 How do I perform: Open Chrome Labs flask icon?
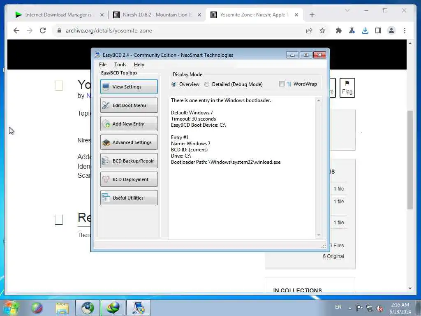(x=352, y=30)
